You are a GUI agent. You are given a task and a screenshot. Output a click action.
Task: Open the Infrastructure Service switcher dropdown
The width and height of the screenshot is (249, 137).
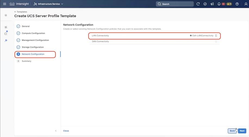click(x=48, y=4)
